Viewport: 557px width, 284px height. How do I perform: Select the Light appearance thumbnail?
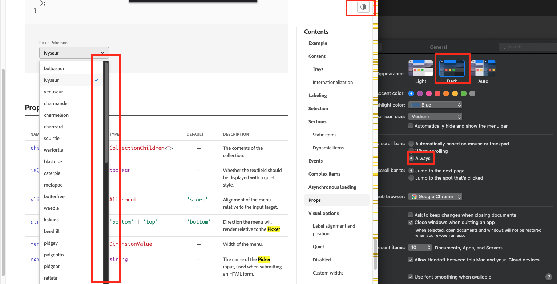420,68
